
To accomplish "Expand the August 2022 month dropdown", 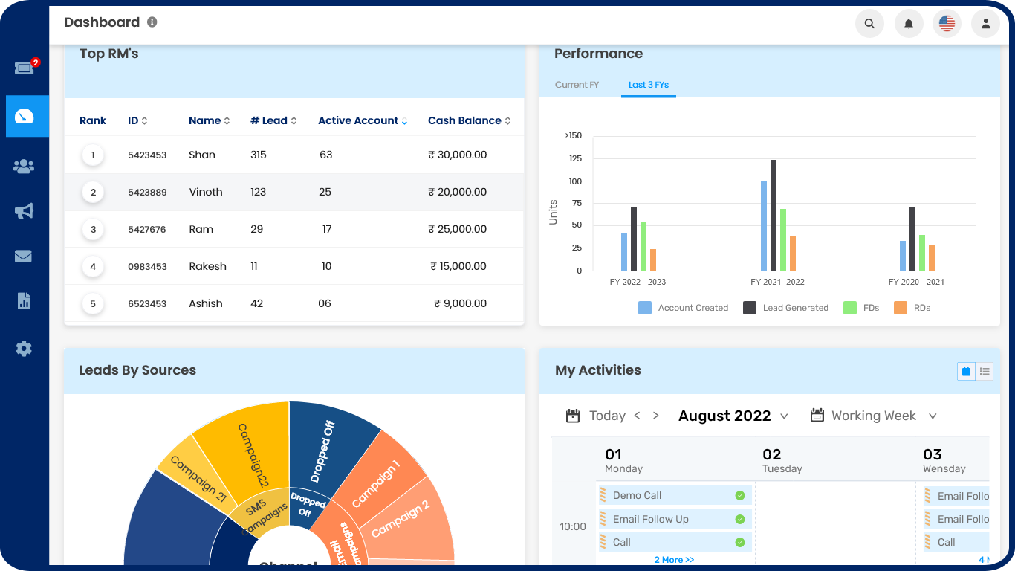I will 784,416.
